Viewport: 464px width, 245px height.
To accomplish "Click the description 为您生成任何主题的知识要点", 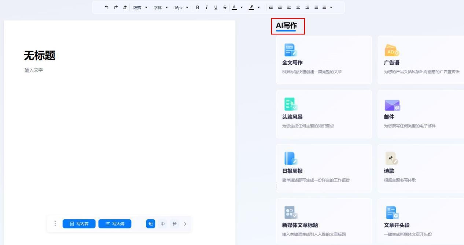I will click(x=308, y=126).
